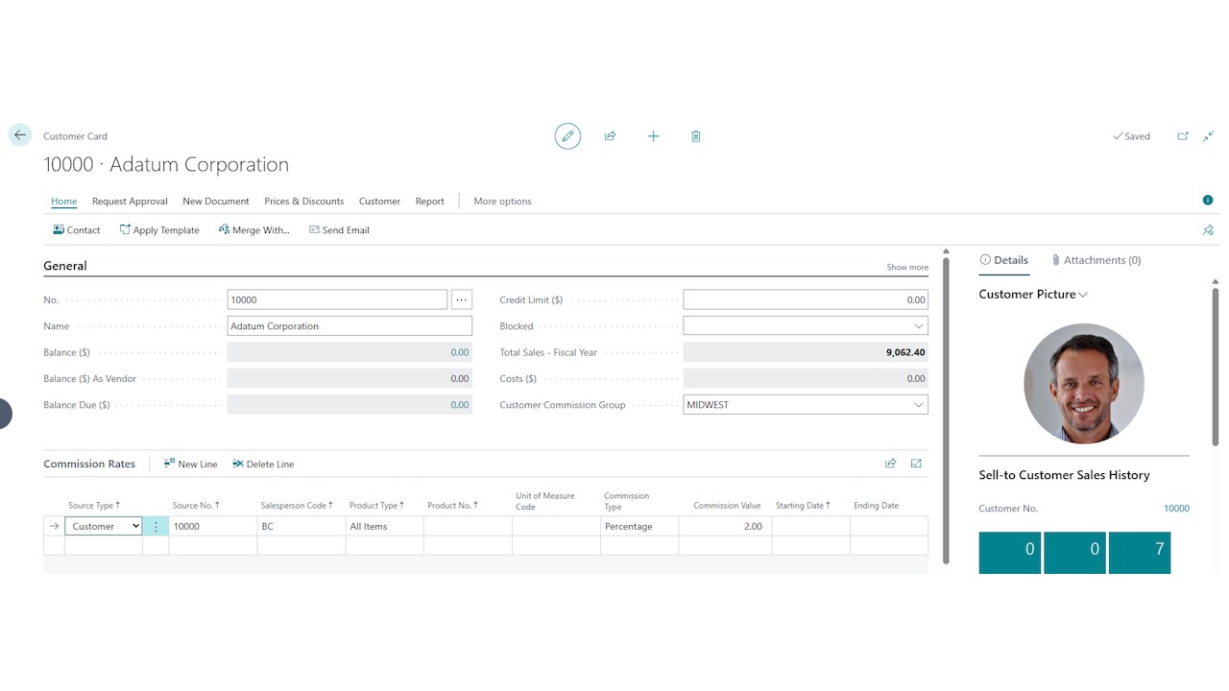Click Commission Value cell 2.00
This screenshot has width=1229, height=691.
[725, 526]
